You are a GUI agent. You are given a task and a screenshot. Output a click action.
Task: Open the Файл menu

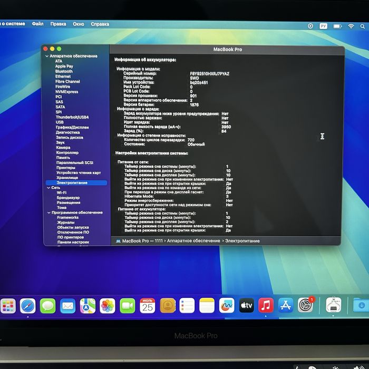point(37,24)
